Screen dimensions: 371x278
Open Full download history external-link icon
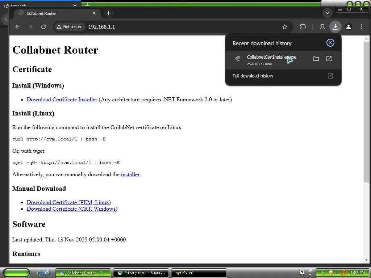(330, 76)
